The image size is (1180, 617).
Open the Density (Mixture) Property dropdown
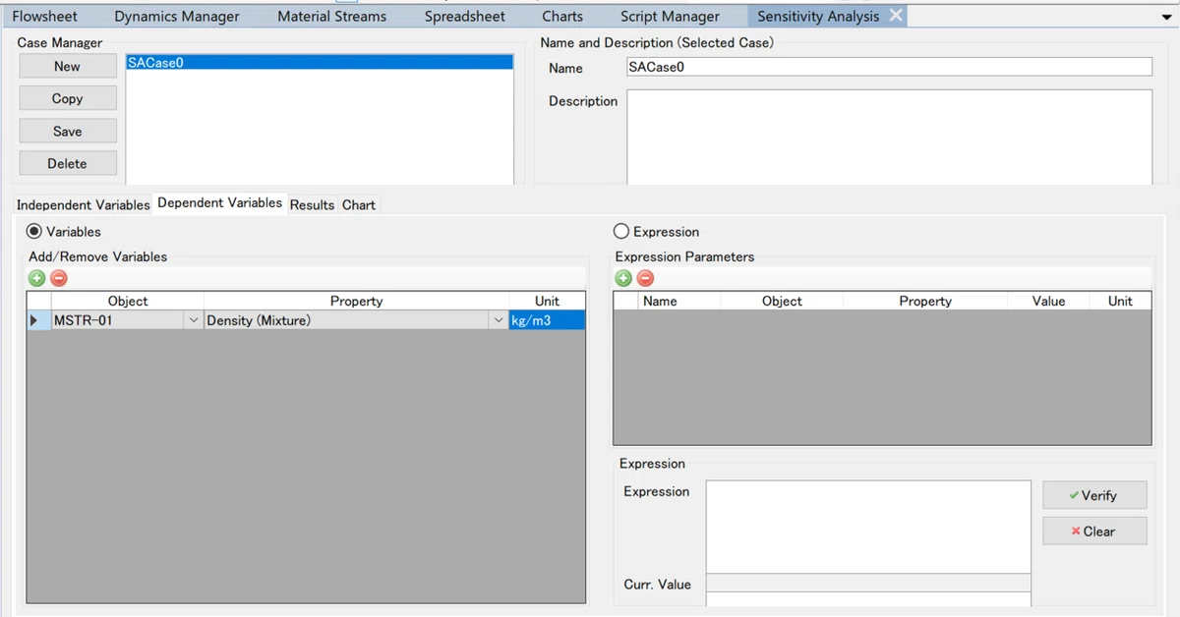pyautogui.click(x=499, y=320)
